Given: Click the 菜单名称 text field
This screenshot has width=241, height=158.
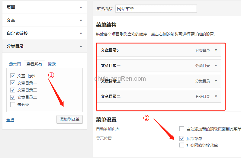Looking at the screenshot, I should pyautogui.click(x=156, y=9).
